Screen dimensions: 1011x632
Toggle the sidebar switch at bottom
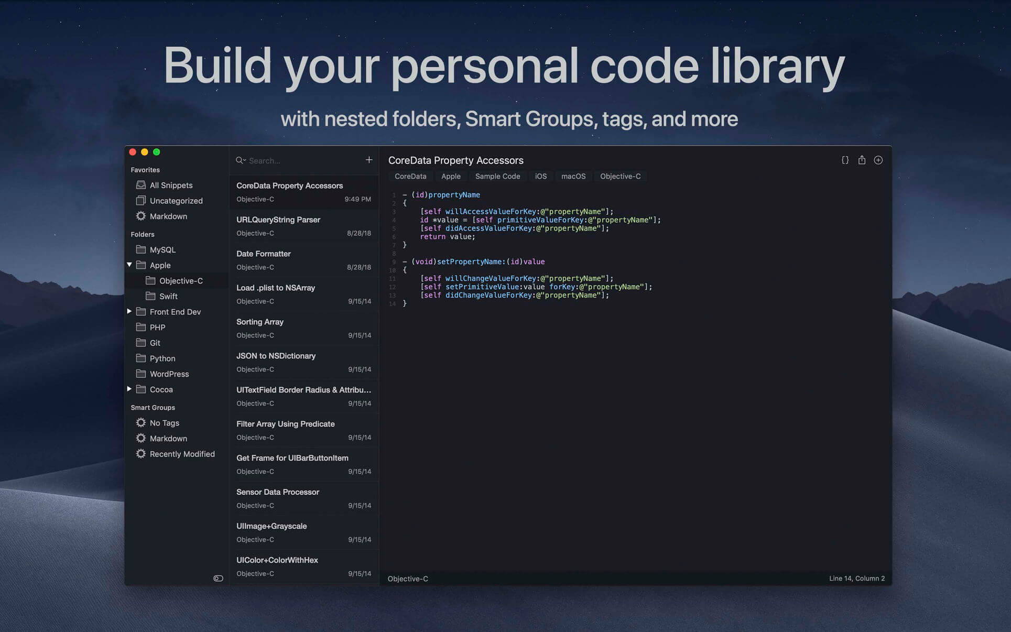pyautogui.click(x=218, y=579)
